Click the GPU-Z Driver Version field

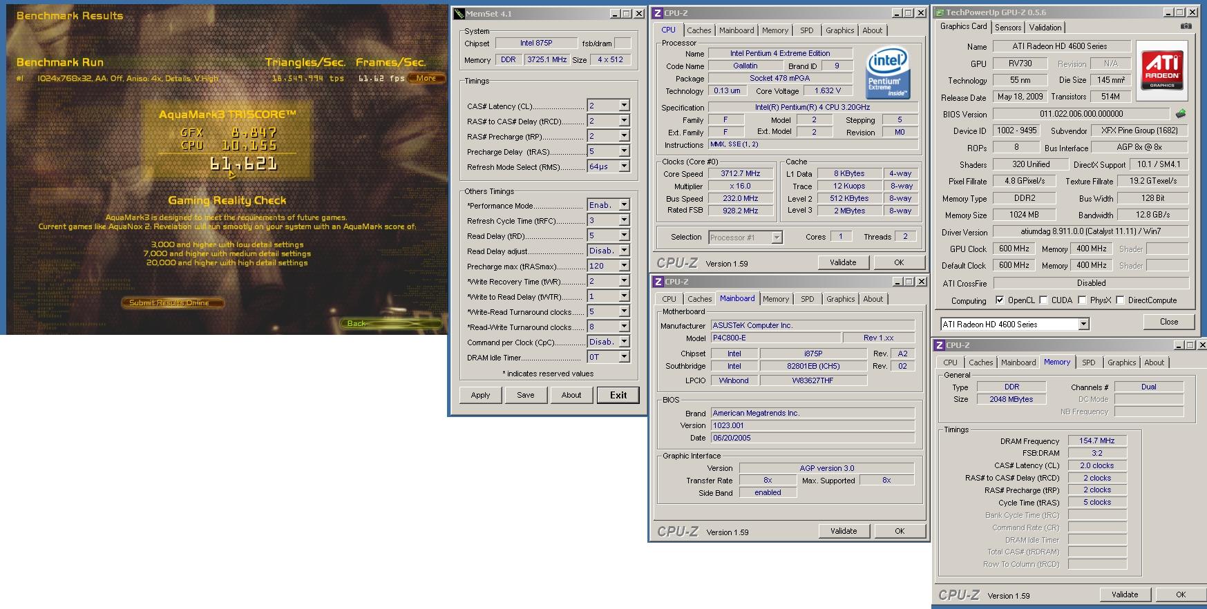click(1091, 232)
